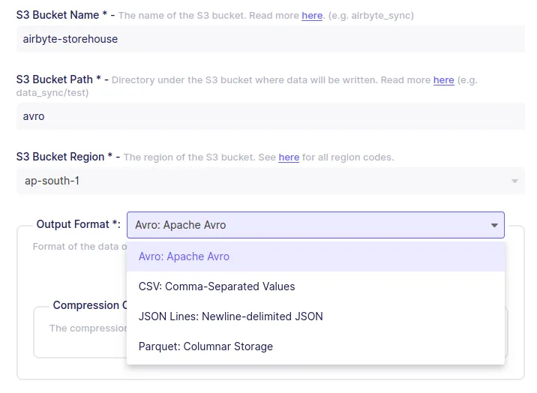Pick Parquet: Columnar Storage option

pos(316,346)
